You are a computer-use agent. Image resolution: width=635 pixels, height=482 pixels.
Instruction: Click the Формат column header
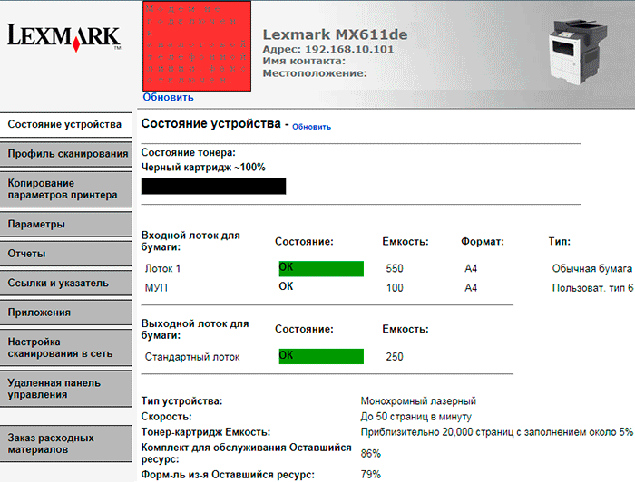click(483, 242)
